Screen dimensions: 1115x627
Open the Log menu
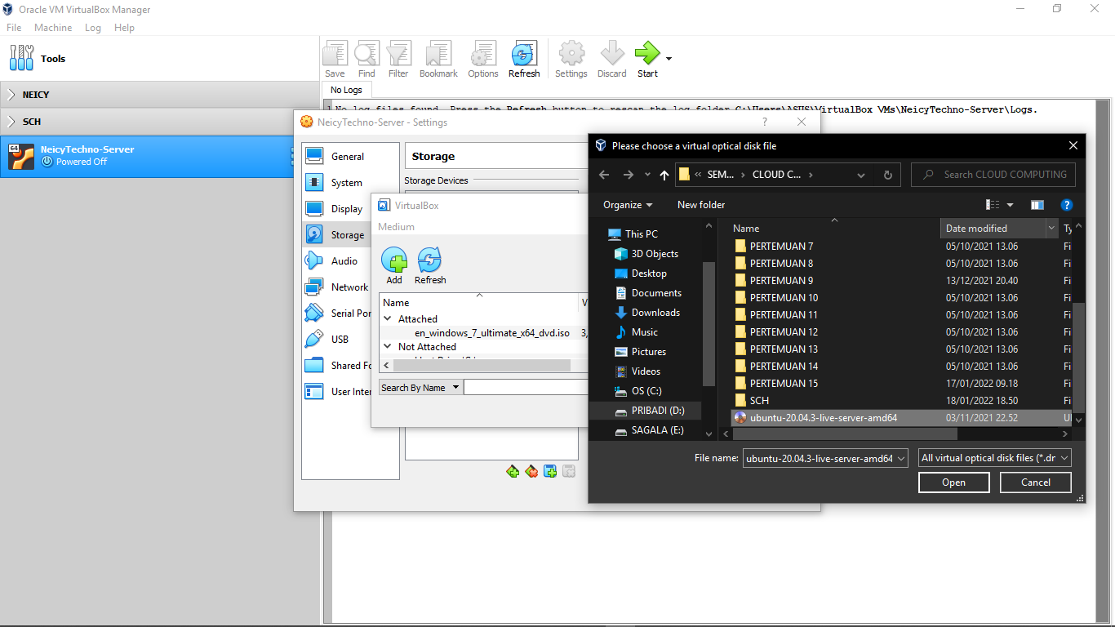point(93,28)
